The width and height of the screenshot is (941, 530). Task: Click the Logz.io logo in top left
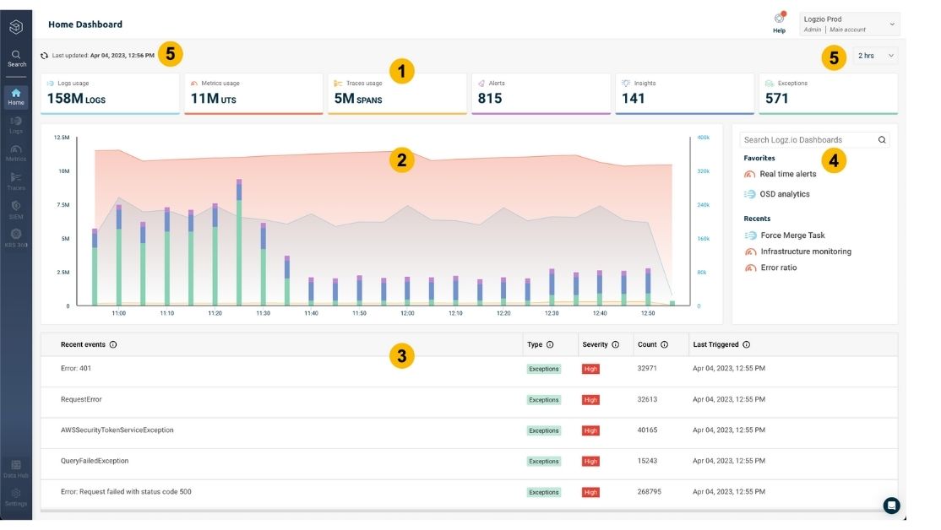(16, 25)
